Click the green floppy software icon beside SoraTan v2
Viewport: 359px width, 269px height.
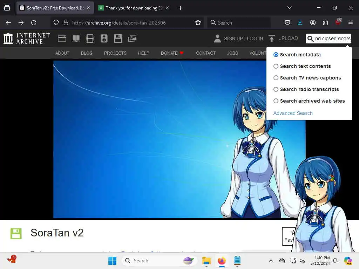point(16,234)
